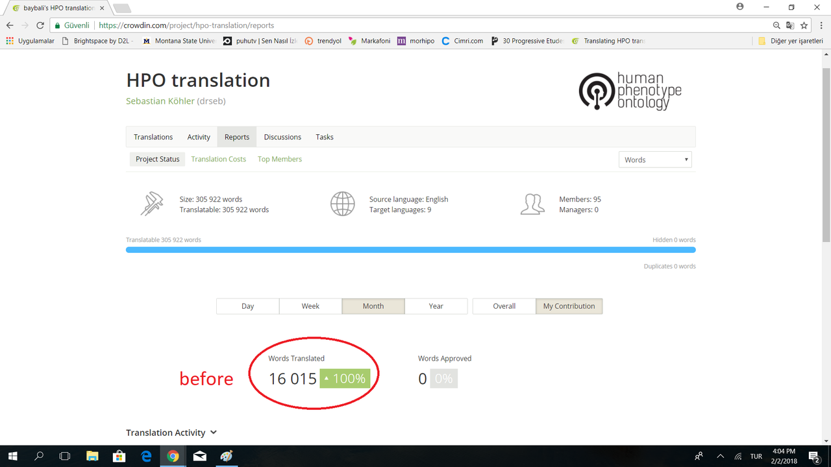Screen dimensions: 831x467
Task: Open the Google Translate icon in address bar
Action: point(790,25)
